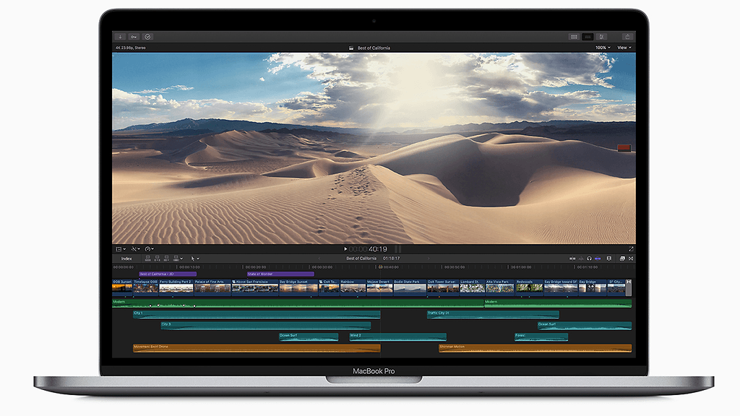Show the browser grid layout icon
The width and height of the screenshot is (740, 416).
(x=574, y=37)
